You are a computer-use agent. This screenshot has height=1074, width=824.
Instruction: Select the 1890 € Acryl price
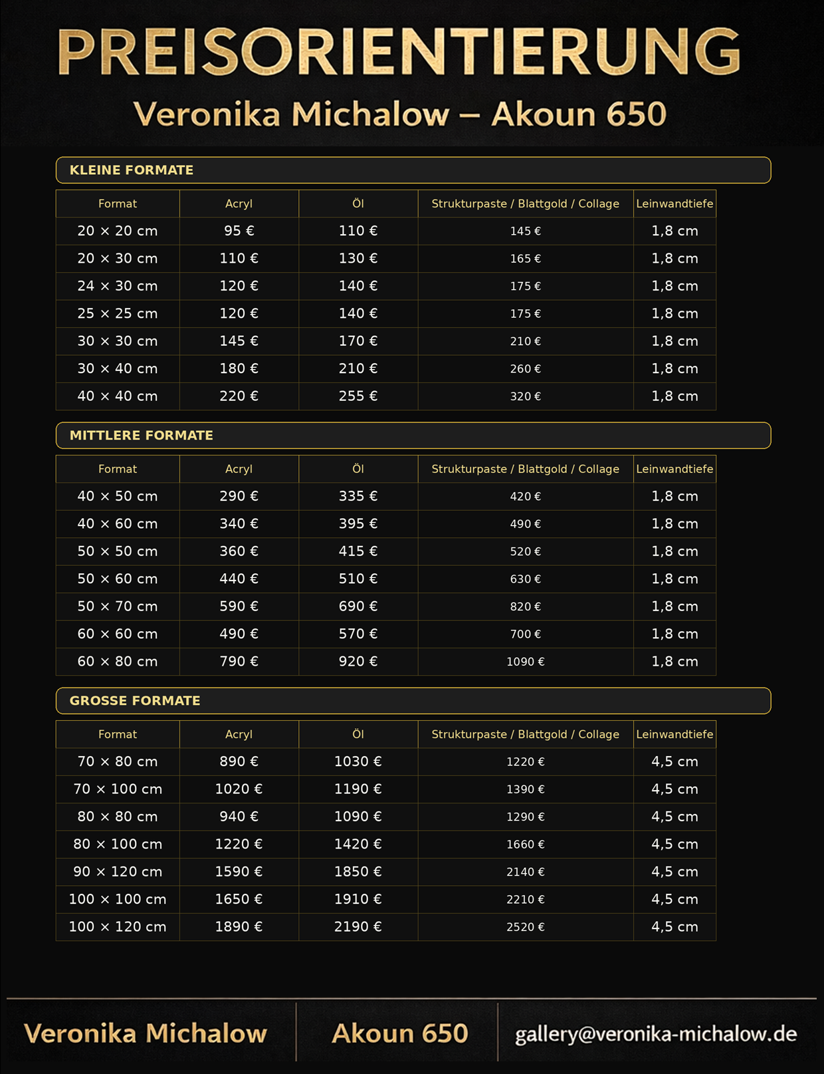(x=239, y=927)
